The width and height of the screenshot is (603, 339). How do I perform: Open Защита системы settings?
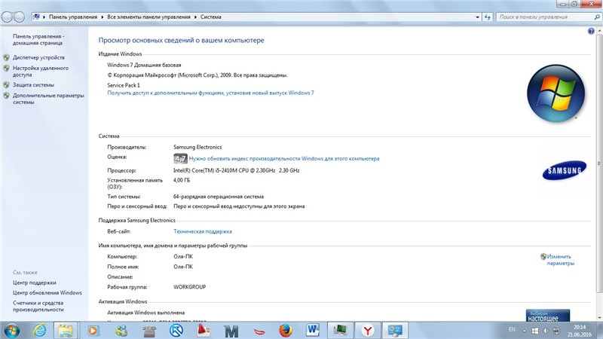(33, 85)
